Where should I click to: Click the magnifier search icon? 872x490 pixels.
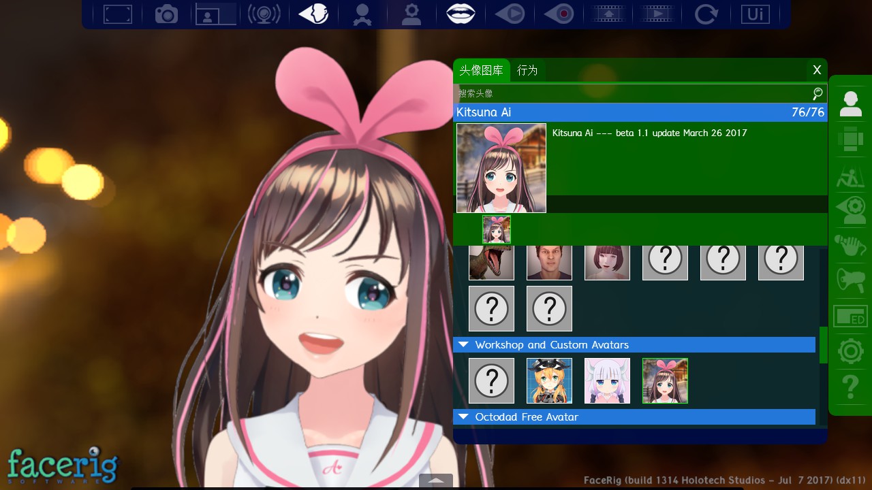tap(817, 93)
